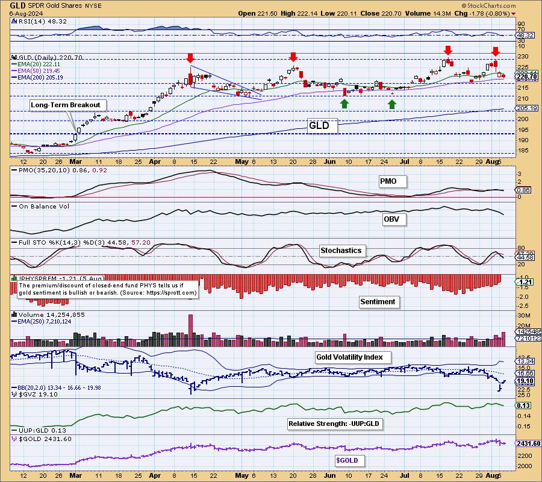Click the PHYS premium/discount note

(108, 289)
